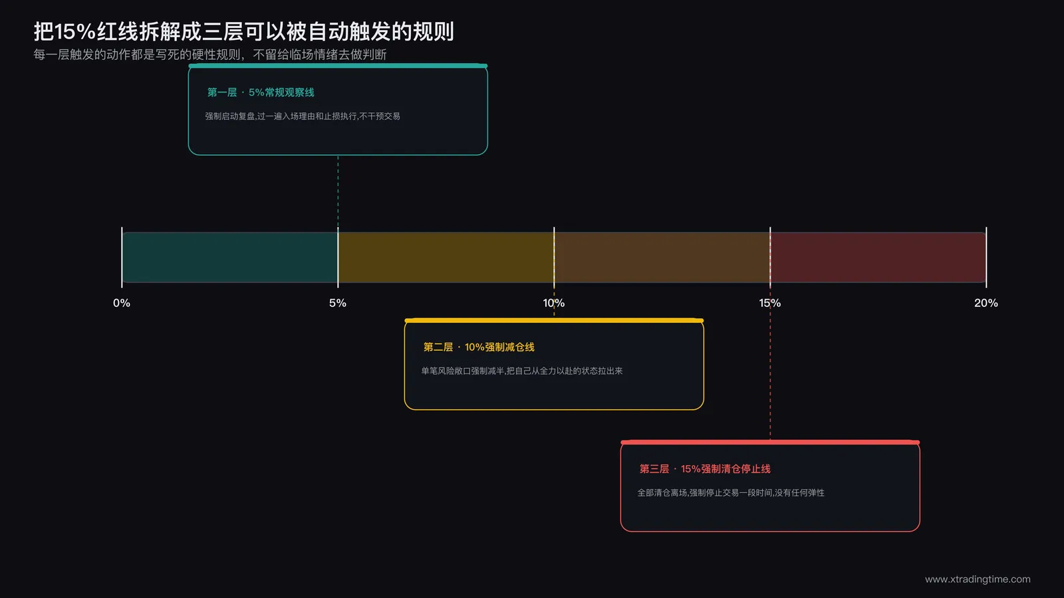Select the red bar segment between 15% and 20%
Viewport: 1064px width, 598px height.
tap(878, 257)
